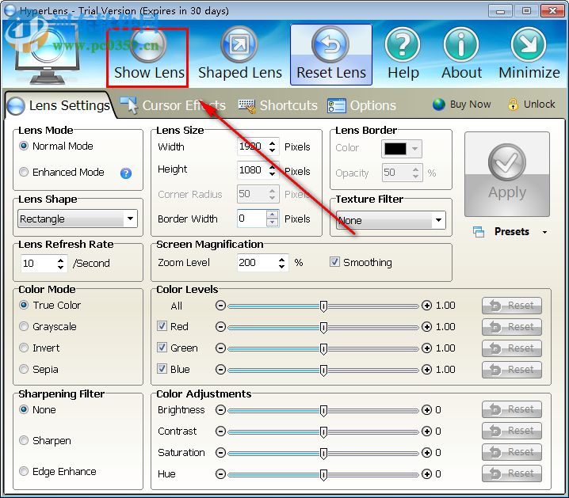Screen dimensions: 569x498
Task: Select Invert color mode
Action: [24, 348]
